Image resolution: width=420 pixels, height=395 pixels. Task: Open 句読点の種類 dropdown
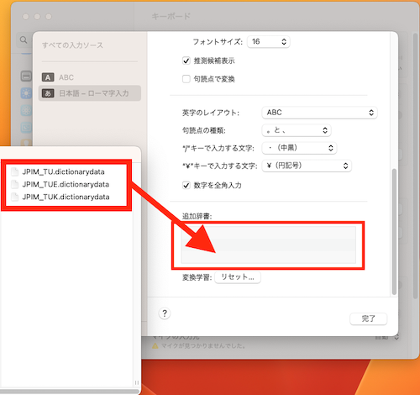point(297,130)
